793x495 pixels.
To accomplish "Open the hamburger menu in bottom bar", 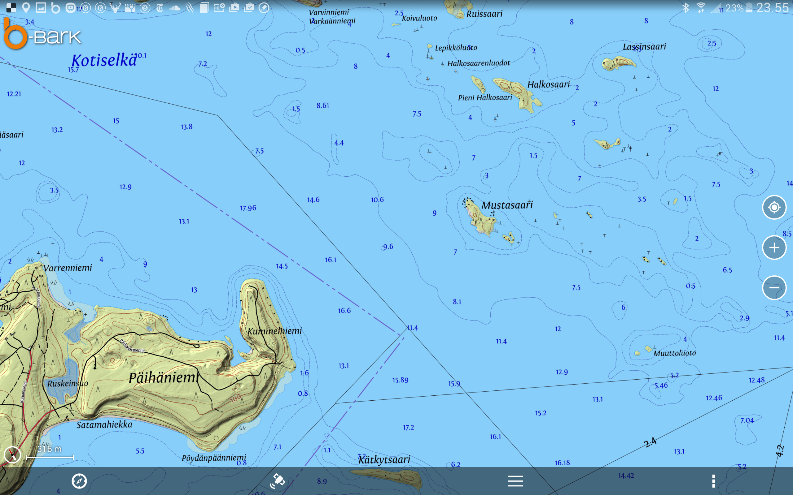I will coord(515,481).
